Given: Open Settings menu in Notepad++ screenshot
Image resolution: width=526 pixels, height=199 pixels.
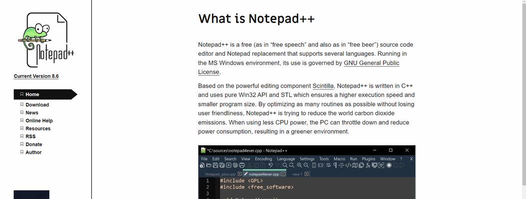Looking at the screenshot, I should click(307, 159).
